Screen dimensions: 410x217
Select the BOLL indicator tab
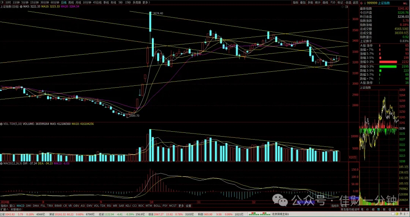[157, 206]
